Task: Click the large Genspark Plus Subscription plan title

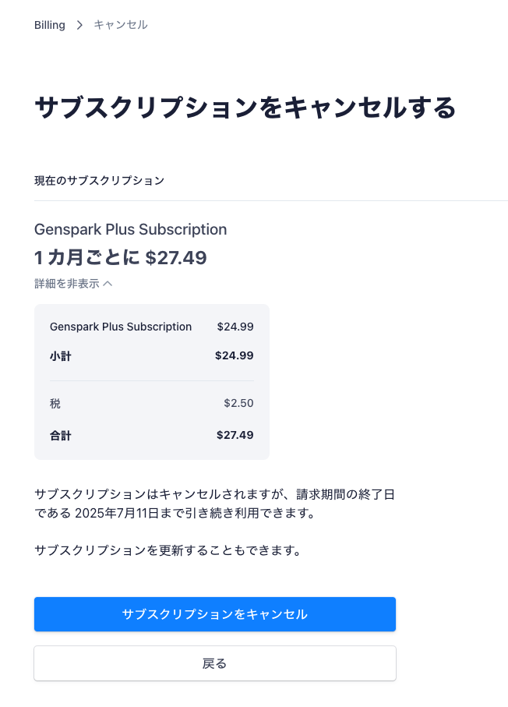Action: [x=130, y=229]
